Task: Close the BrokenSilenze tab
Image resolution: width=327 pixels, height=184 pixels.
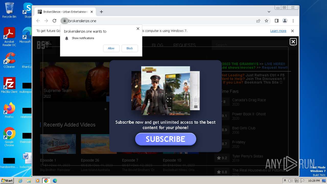Action: [92, 12]
